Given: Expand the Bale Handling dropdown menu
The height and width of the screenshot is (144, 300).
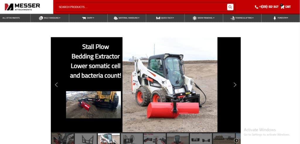Looking at the screenshot, I should click(x=52, y=18).
